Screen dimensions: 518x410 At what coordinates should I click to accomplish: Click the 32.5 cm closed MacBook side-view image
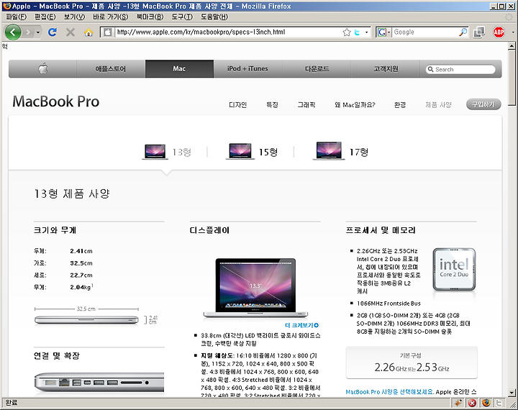coord(86,320)
